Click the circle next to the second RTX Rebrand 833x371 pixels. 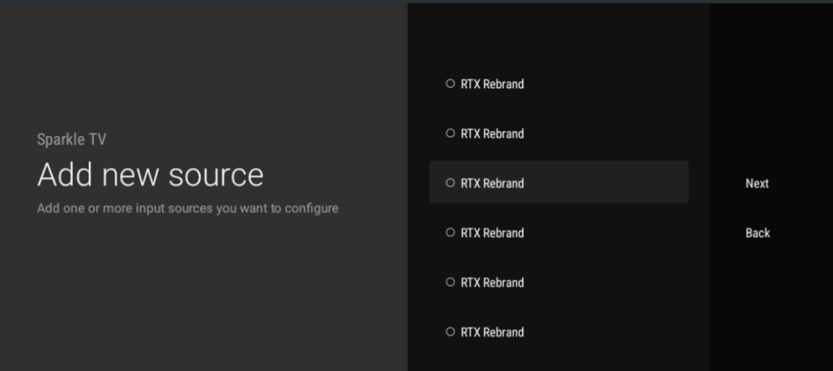coord(450,133)
